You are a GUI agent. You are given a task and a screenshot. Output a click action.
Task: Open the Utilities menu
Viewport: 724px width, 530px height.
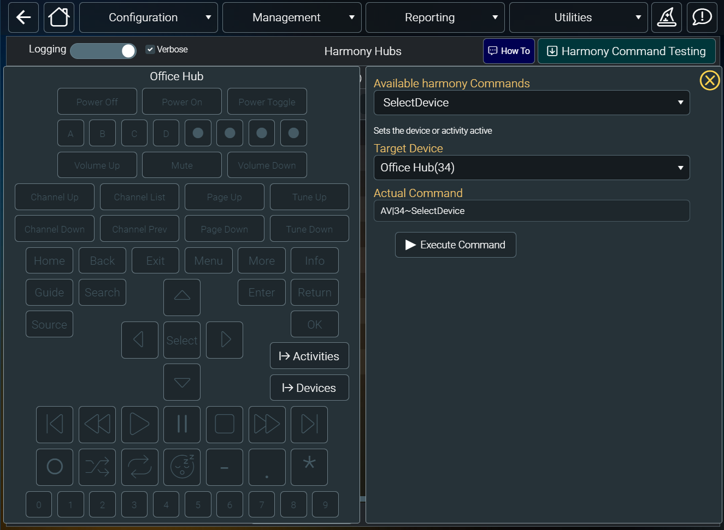[x=579, y=17]
